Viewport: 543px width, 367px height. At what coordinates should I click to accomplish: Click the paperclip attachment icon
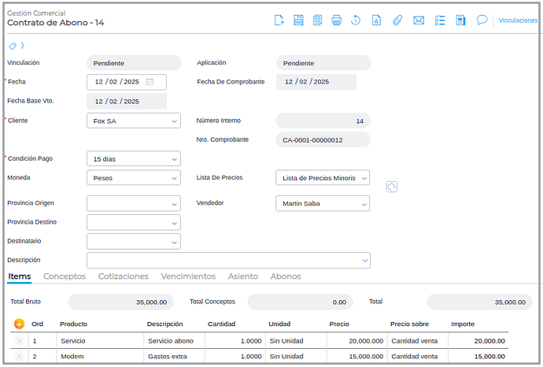point(397,20)
